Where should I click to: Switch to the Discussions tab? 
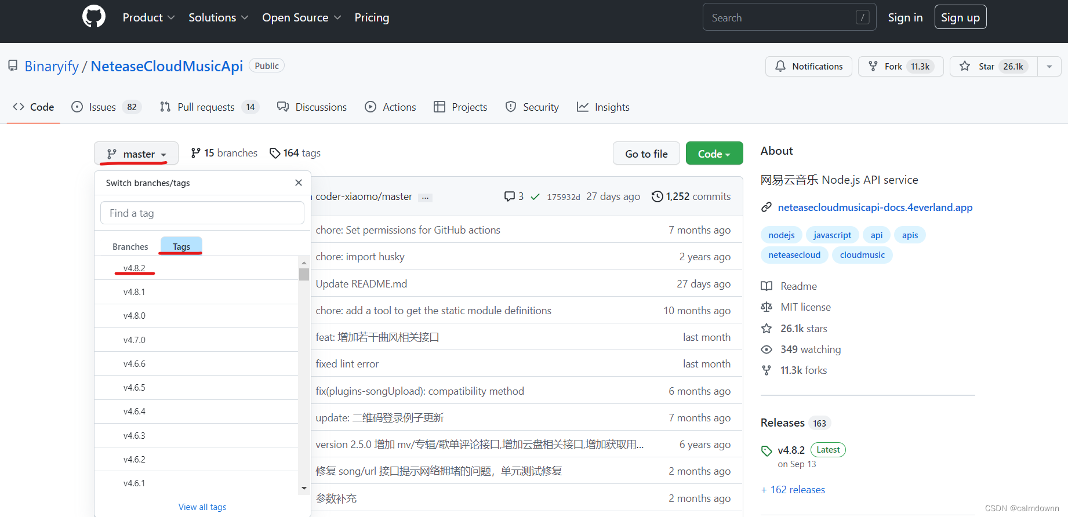click(x=312, y=107)
